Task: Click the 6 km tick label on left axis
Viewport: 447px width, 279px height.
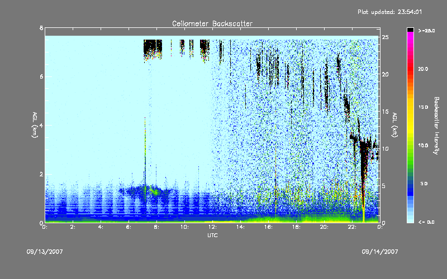Action: 41,76
